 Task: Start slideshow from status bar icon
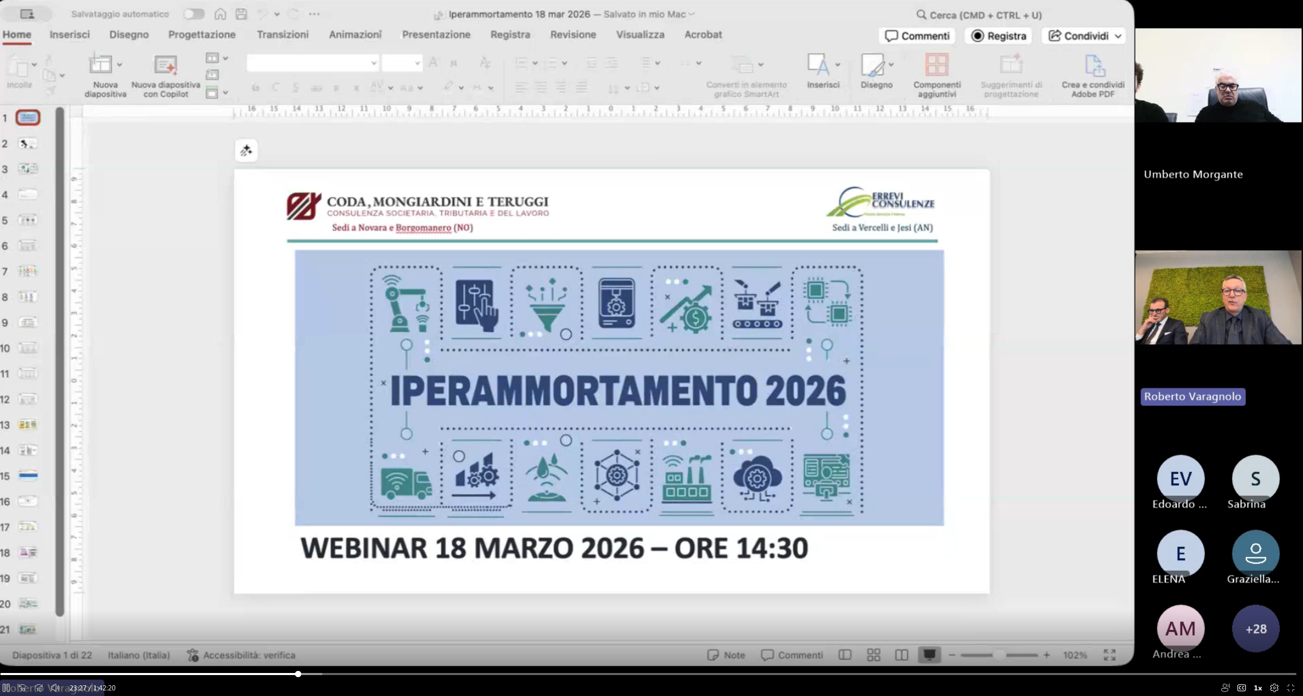(929, 655)
